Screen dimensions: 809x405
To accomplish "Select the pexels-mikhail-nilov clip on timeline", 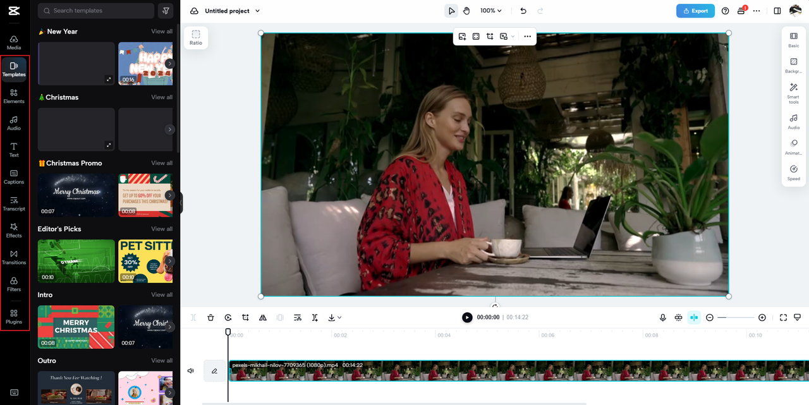I will pos(518,371).
